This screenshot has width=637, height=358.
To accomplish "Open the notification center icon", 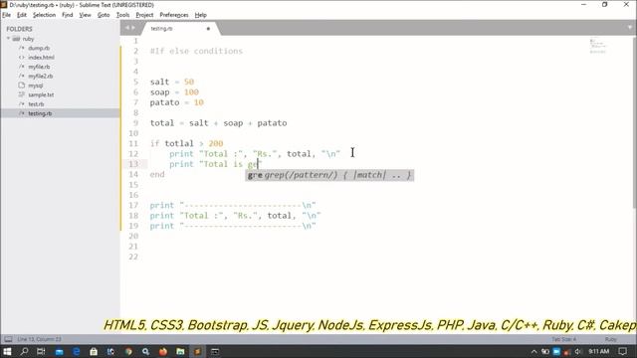I will coord(623,351).
